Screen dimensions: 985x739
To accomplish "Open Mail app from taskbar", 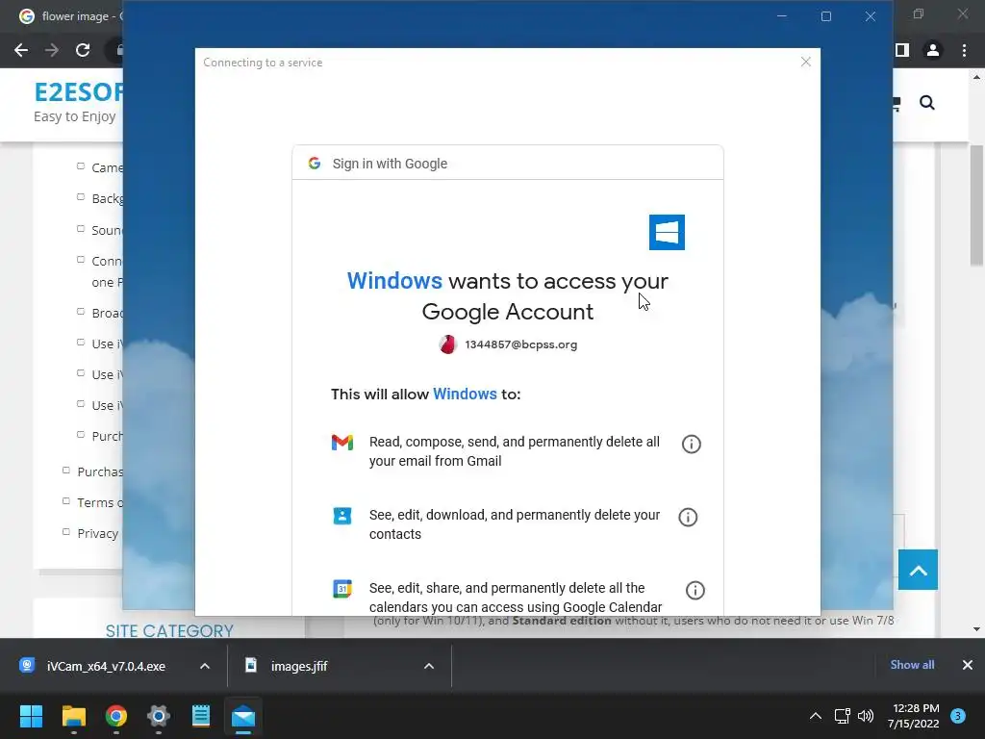I will (x=243, y=716).
